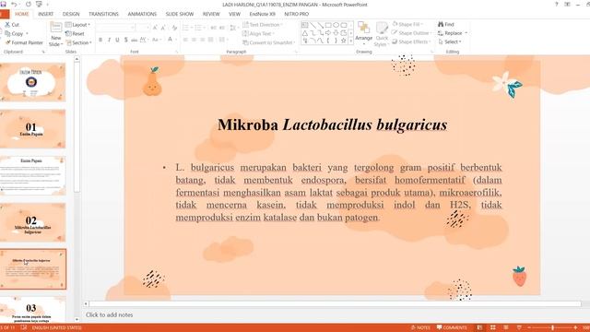
Task: Switch to Normal view in status bar
Action: 479,328
